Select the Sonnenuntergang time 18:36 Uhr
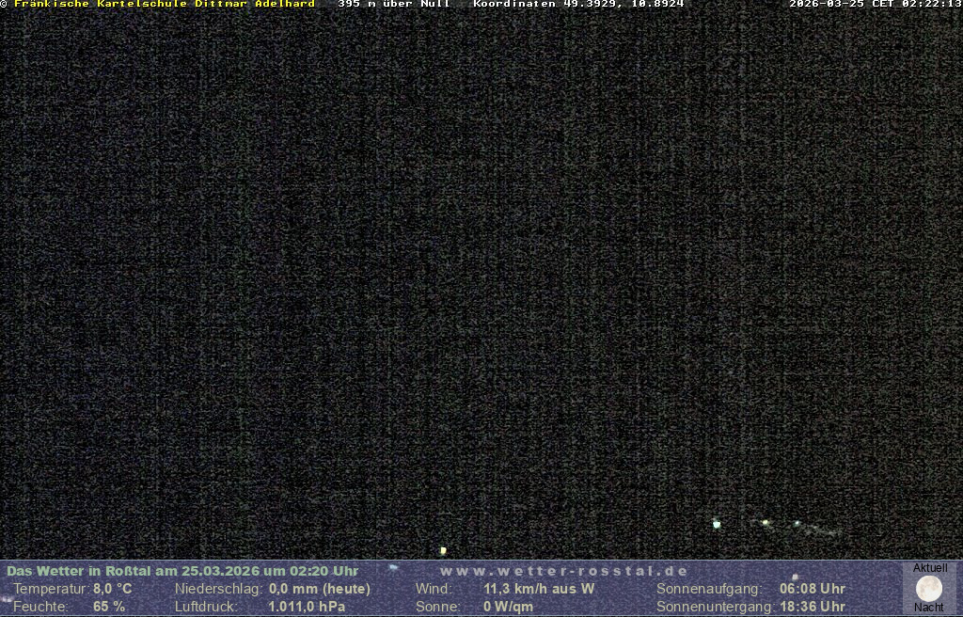The height and width of the screenshot is (617, 963). coord(812,607)
